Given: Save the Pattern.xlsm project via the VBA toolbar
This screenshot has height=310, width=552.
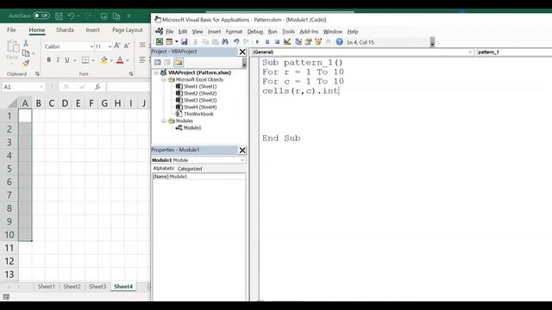Looking at the screenshot, I should click(184, 42).
